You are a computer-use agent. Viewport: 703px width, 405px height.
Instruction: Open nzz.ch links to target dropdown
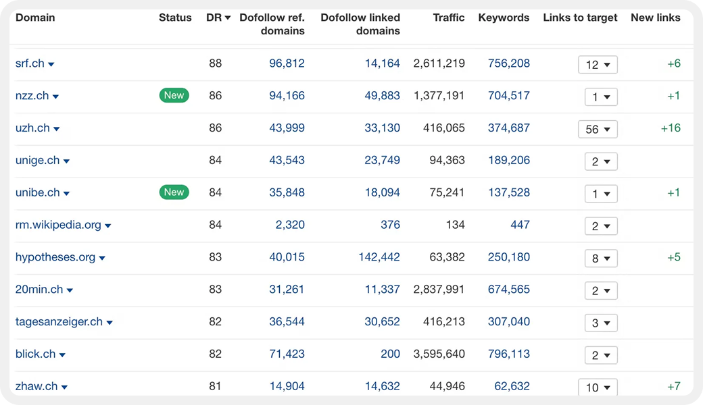(x=601, y=97)
